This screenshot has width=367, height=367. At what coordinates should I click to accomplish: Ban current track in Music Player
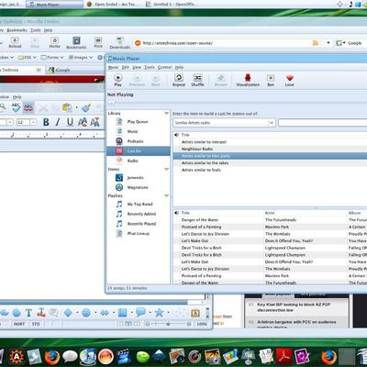(271, 80)
